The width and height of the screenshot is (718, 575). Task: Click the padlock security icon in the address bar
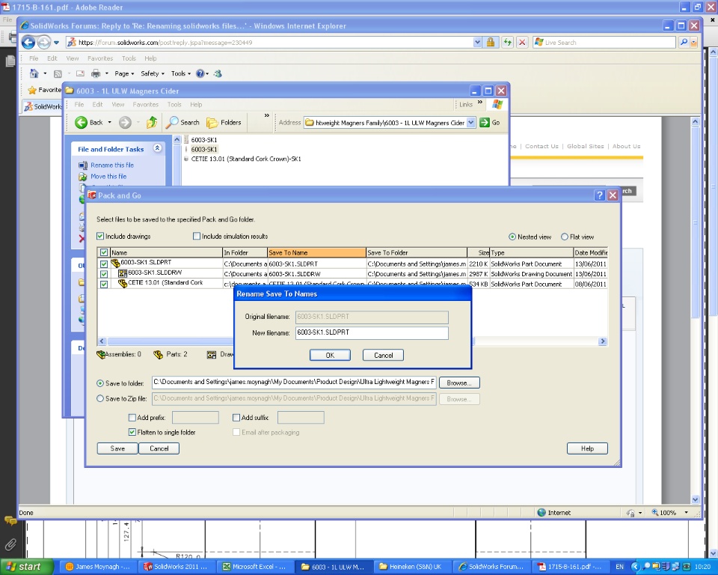tap(491, 43)
